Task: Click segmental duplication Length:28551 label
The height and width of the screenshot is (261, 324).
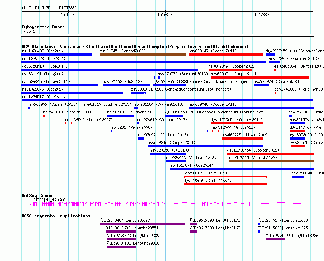Action: pyautogui.click(x=133, y=228)
